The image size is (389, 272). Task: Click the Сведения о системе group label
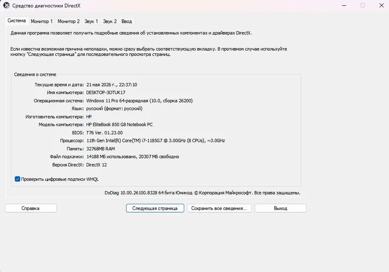coord(35,75)
